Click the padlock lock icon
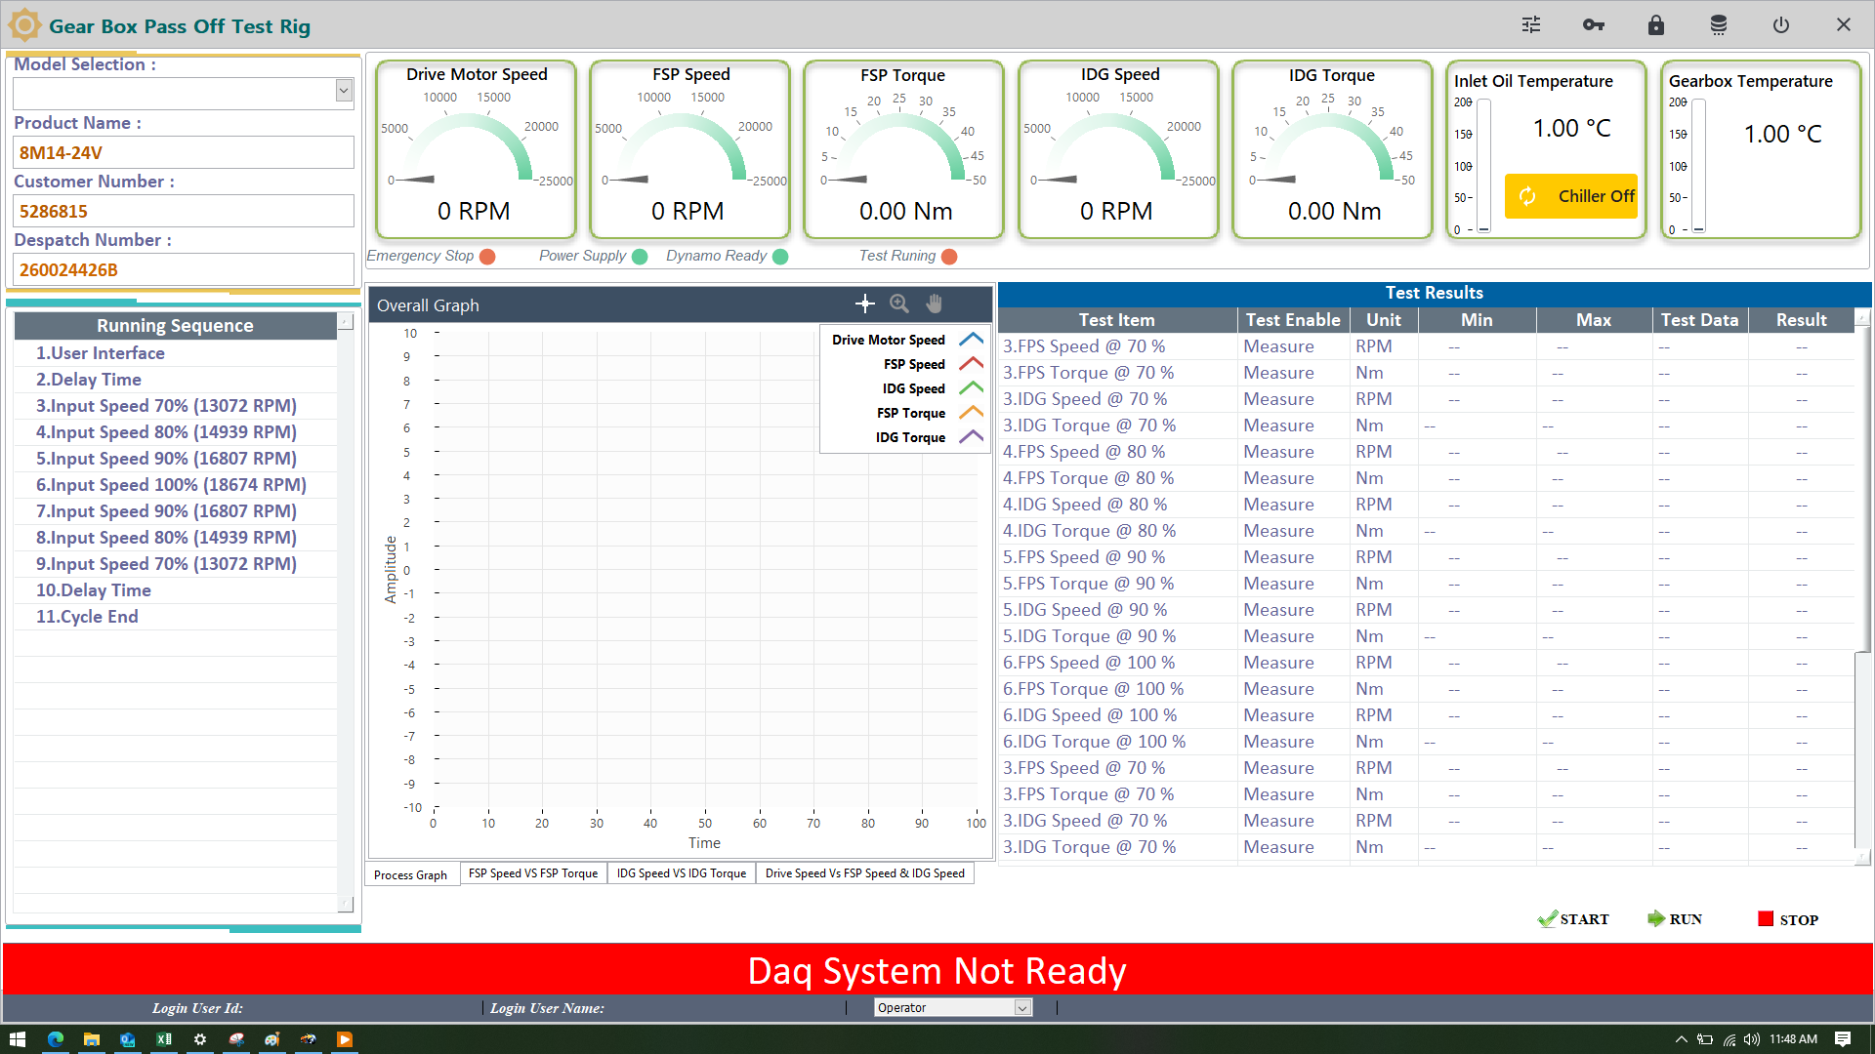 pos(1656,25)
